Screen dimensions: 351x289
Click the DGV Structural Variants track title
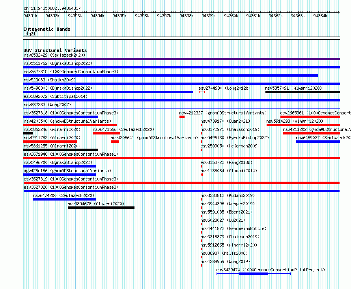[55, 50]
